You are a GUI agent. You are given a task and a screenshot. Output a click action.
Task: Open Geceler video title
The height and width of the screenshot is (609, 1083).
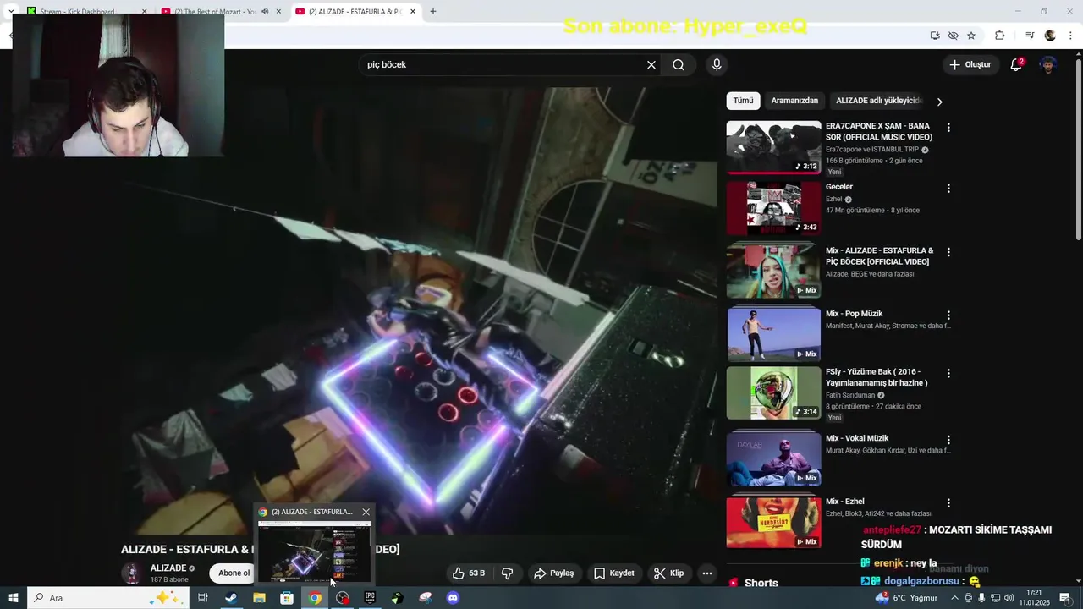point(839,187)
